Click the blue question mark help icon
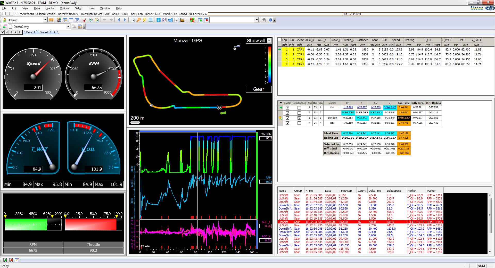The height and width of the screenshot is (268, 495). pyautogui.click(x=270, y=20)
